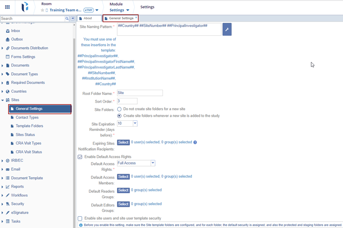Click the Root Folder Name field
This screenshot has width=343, height=228.
click(x=140, y=93)
